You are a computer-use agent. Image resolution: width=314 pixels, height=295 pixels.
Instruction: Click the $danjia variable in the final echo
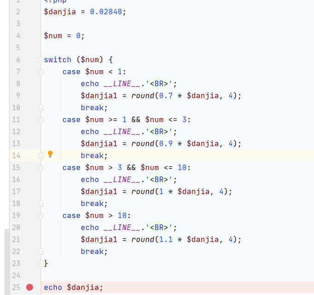[83, 288]
